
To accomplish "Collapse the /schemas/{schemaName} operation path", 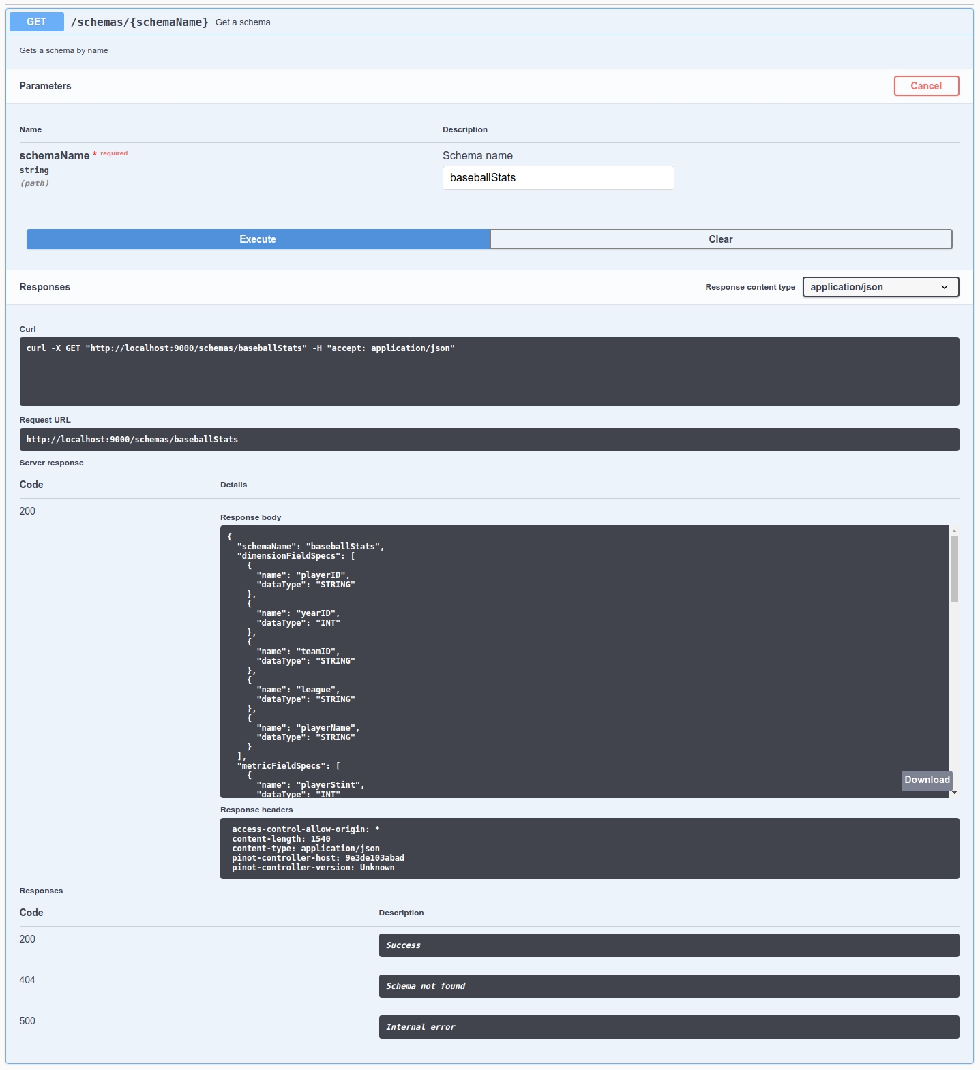I will pos(140,22).
